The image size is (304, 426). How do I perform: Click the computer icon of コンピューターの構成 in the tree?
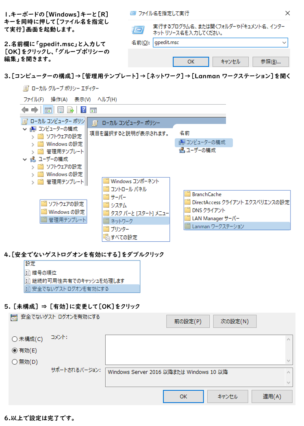click(x=33, y=129)
